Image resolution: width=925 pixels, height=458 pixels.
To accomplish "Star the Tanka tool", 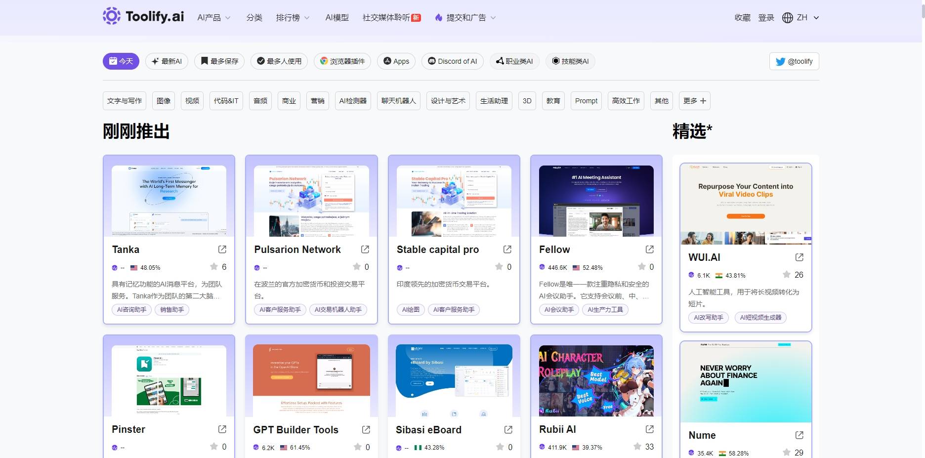I will point(214,267).
